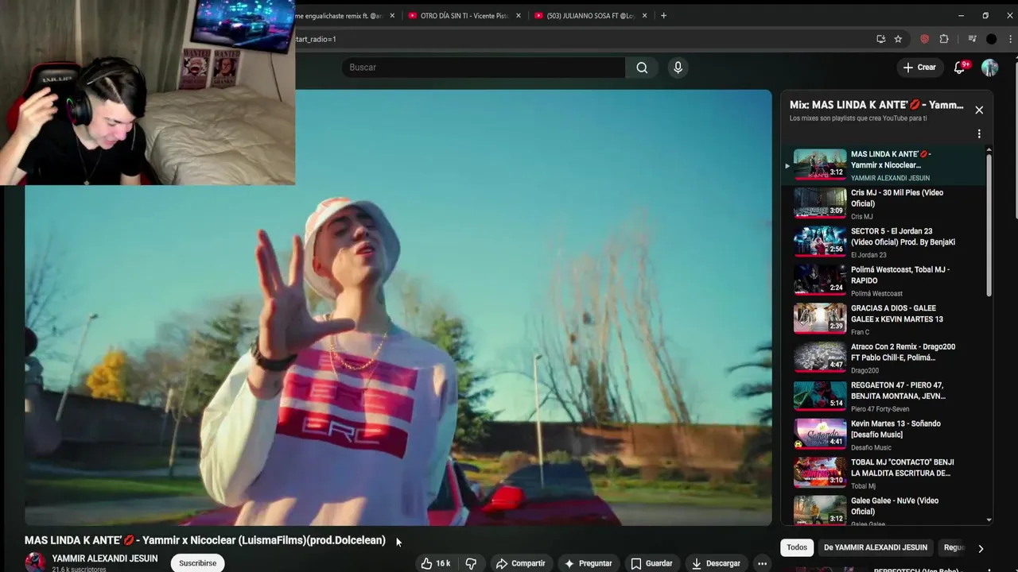
Task: Close the OTRO DÍA SIN TI tab
Action: (519, 16)
